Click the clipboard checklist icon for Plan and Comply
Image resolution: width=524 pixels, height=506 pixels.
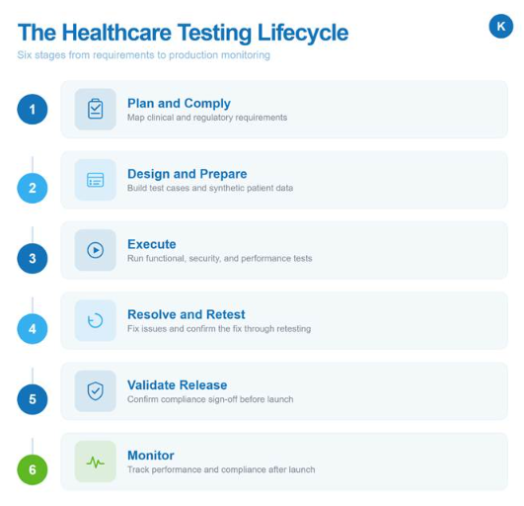click(x=96, y=109)
